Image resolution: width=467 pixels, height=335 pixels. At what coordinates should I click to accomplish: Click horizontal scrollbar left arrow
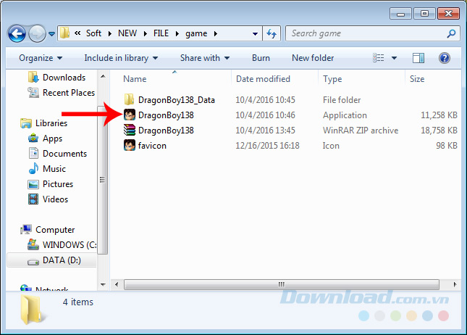[117, 284]
